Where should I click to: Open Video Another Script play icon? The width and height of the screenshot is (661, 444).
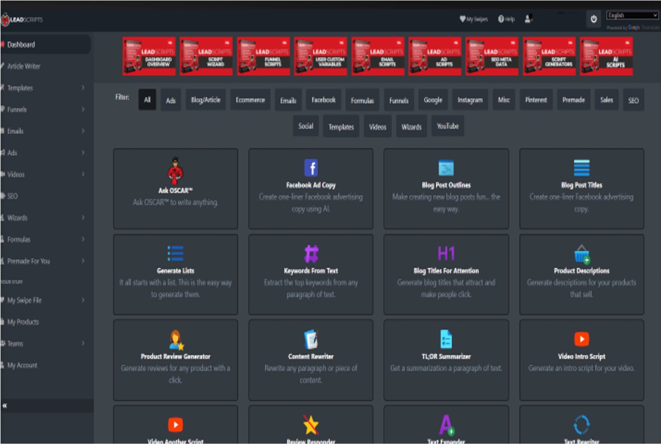point(175,425)
